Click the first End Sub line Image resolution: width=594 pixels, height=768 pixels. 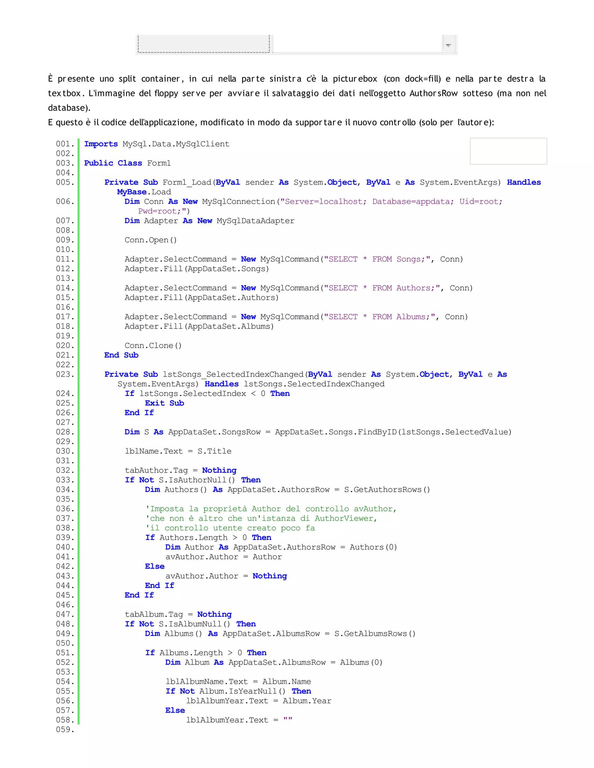click(x=121, y=355)
